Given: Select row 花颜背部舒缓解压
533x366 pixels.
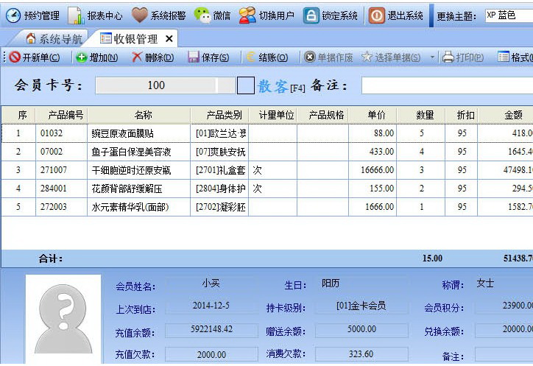Looking at the screenshot, I should [x=267, y=189].
